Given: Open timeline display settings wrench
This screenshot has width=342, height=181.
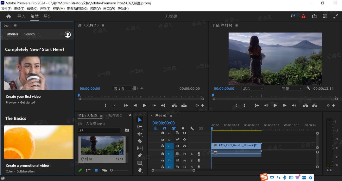Looking at the screenshot, I should tap(192, 129).
